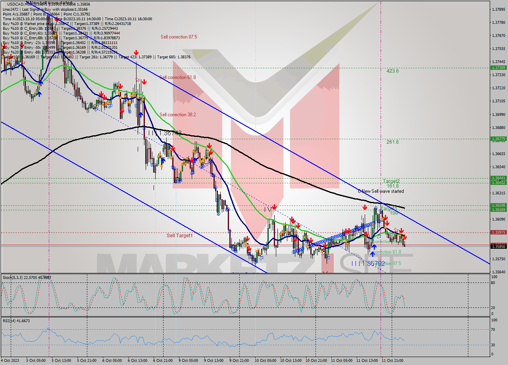Click the 'Stoch(5,3,3) 22.5705 40.3887' indicator label
This screenshot has height=365, width=508.
[27, 278]
